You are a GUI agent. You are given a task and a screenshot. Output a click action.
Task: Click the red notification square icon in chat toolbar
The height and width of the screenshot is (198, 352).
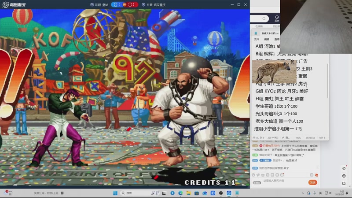point(282,175)
